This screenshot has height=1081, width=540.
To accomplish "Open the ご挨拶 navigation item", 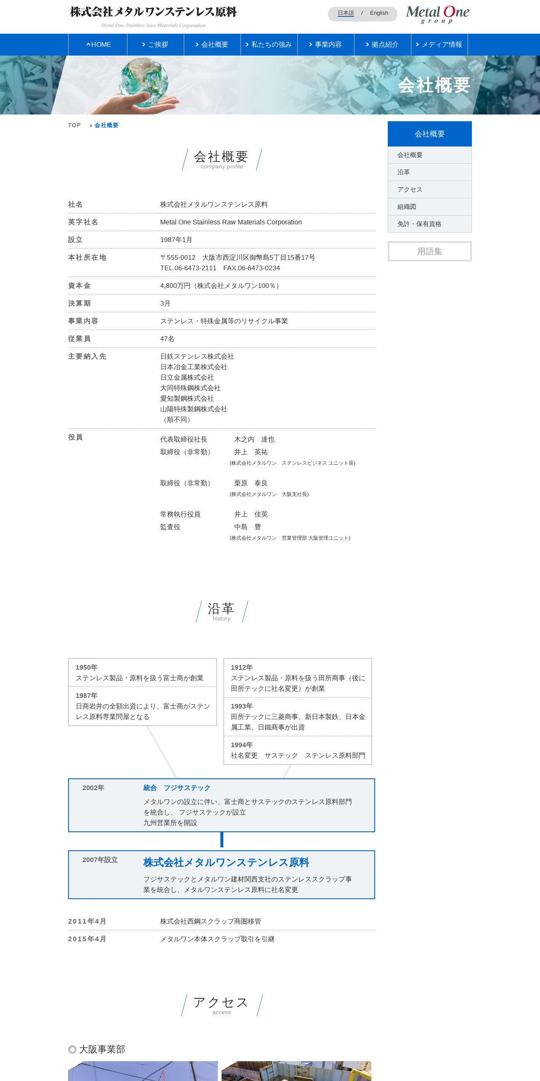I will (156, 45).
